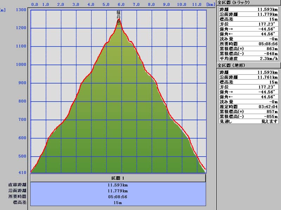This screenshot has width=281, height=210.
Task: Click the 11.0 km label on distance axis
Action: point(197,5)
